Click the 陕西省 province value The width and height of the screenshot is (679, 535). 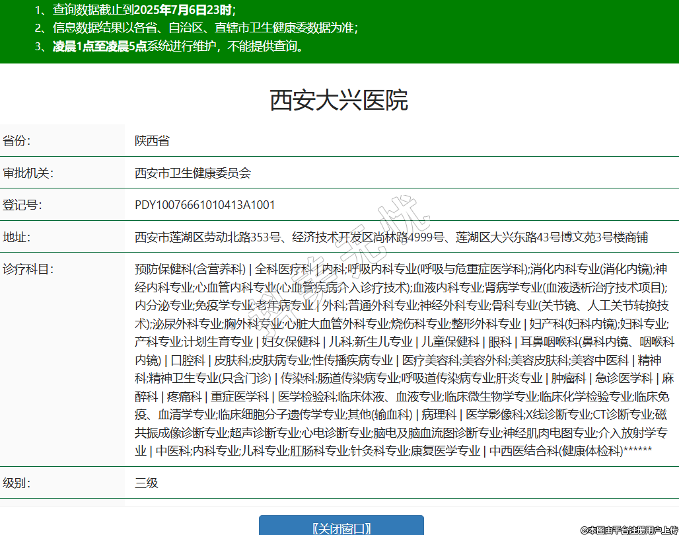click(x=152, y=141)
